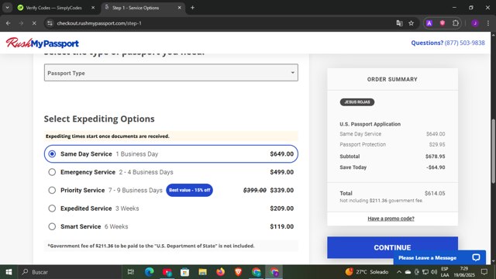Go back to previous page

[9, 23]
